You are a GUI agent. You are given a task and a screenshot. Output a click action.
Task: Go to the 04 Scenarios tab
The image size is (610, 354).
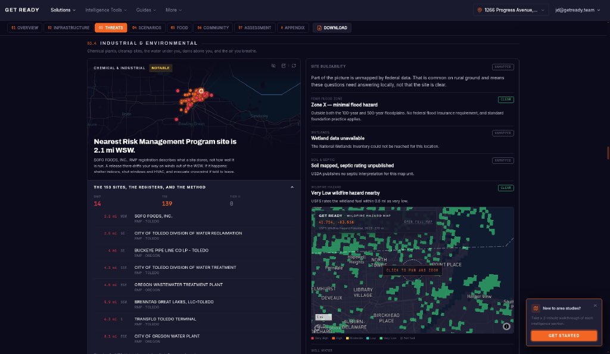point(147,27)
